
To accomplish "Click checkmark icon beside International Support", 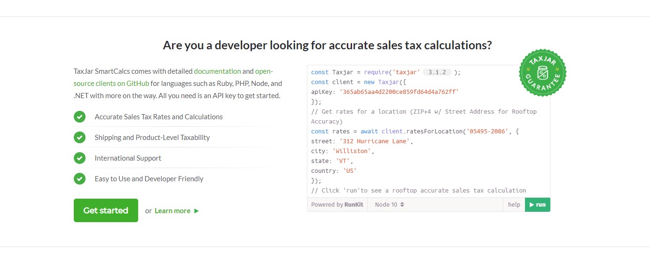I will 79,158.
